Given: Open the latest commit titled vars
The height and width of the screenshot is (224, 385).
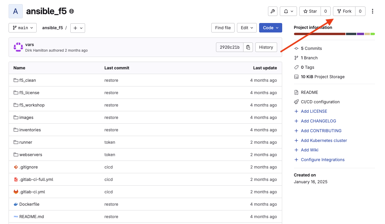Looking at the screenshot, I should click(30, 45).
